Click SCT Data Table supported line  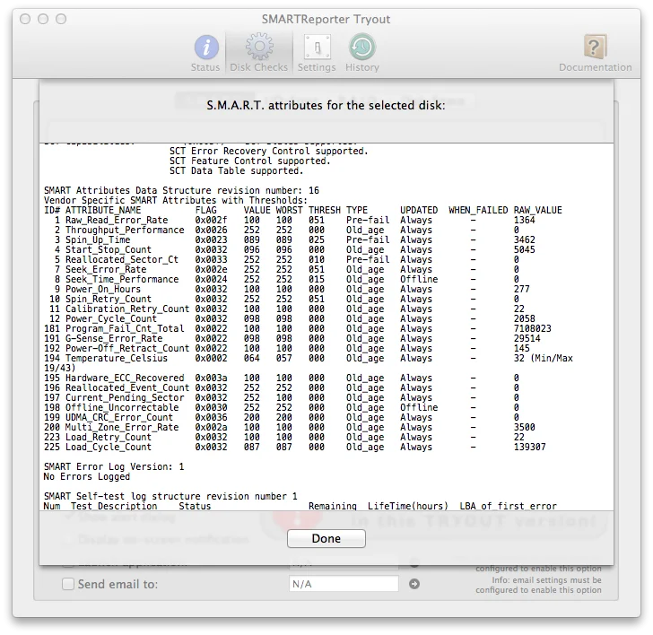point(236,170)
